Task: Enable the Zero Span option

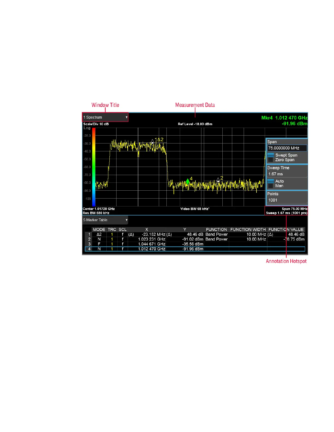Action: pyautogui.click(x=271, y=160)
